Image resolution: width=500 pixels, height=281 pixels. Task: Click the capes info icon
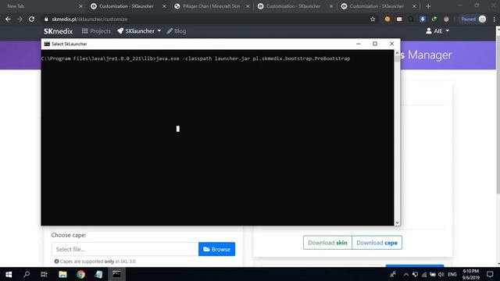coord(56,261)
